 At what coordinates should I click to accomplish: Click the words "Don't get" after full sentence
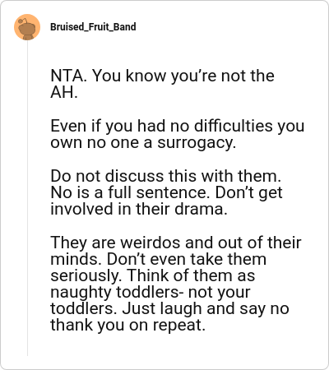tap(248, 192)
